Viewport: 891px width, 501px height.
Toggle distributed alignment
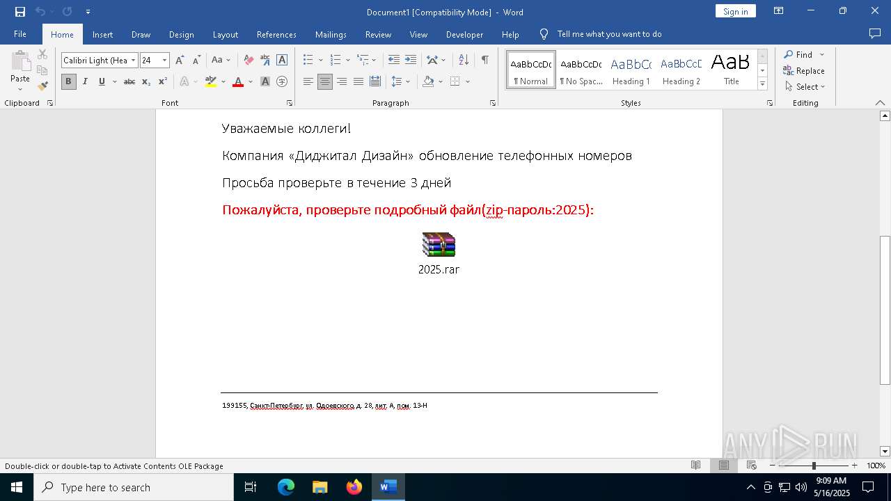click(375, 81)
